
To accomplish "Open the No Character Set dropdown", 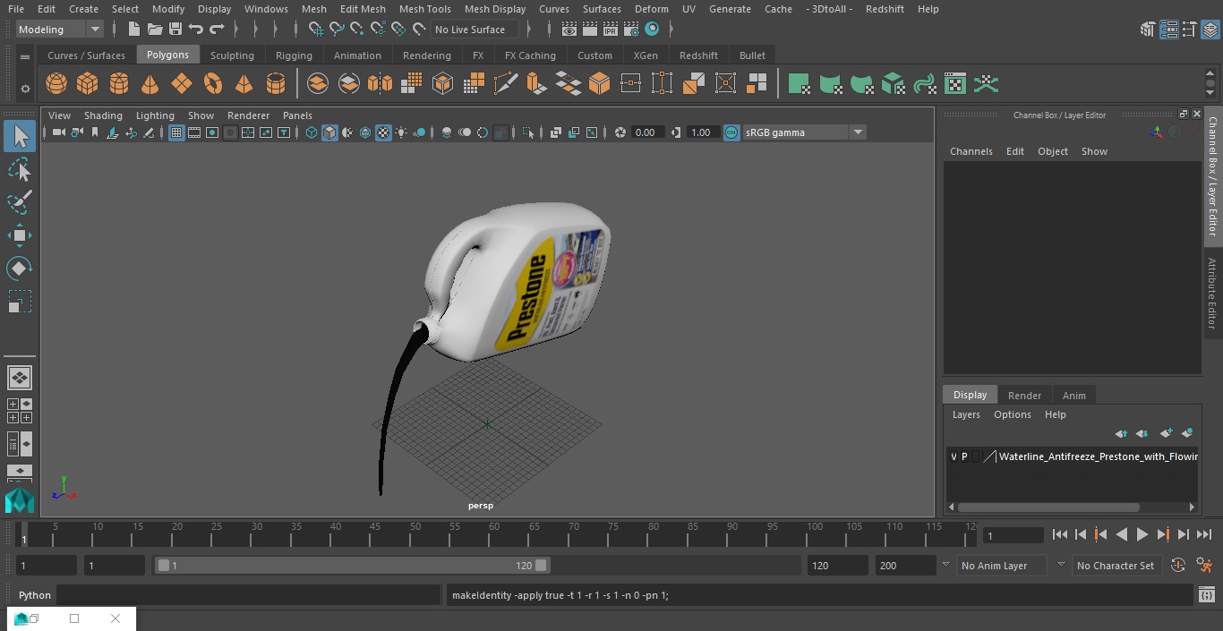I will (1116, 566).
